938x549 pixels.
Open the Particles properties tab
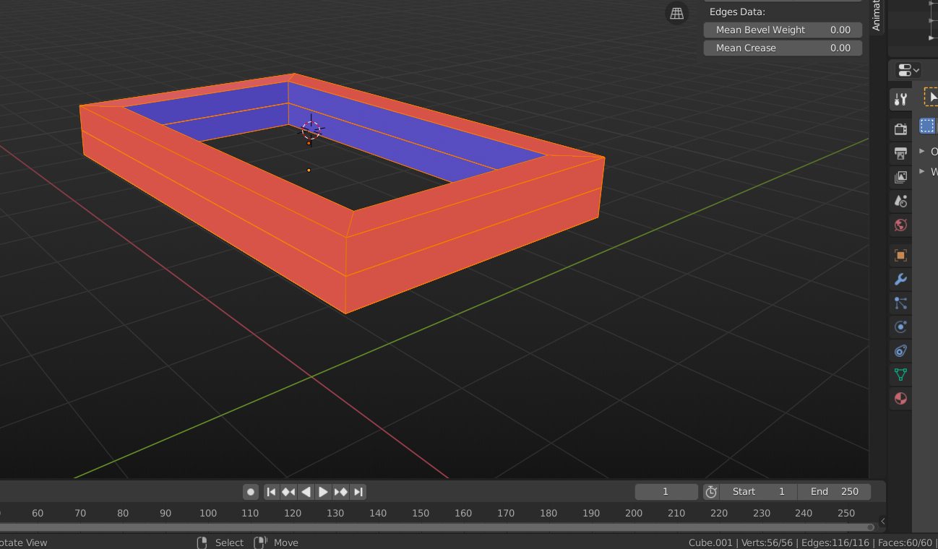pyautogui.click(x=900, y=303)
